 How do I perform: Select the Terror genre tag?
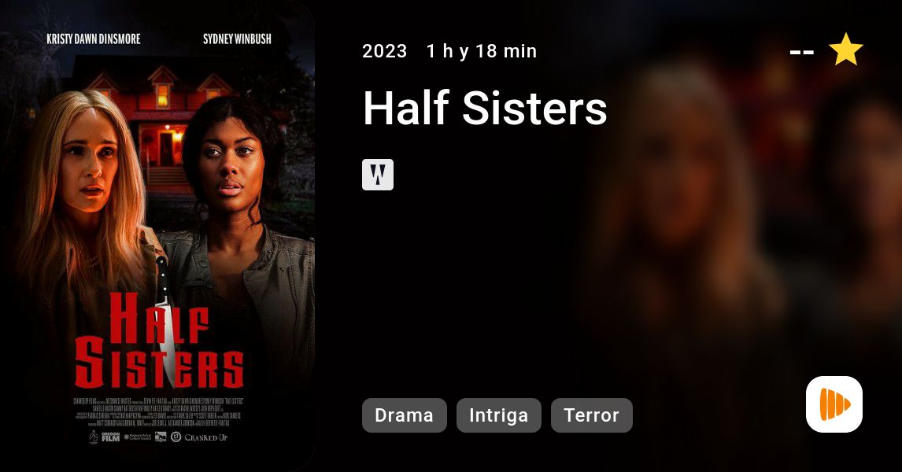click(591, 415)
